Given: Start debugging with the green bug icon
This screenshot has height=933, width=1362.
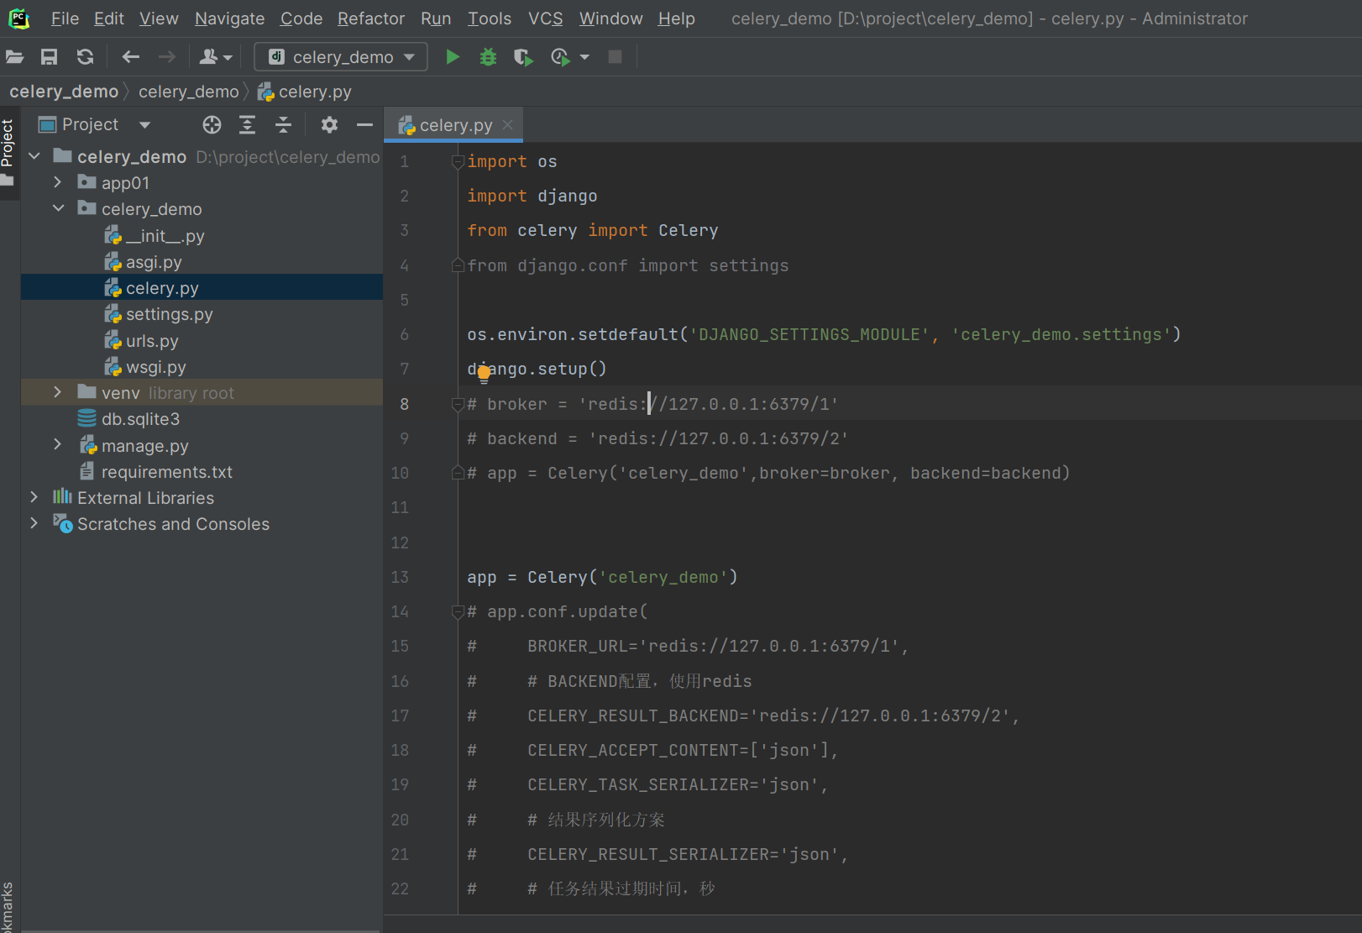Looking at the screenshot, I should coord(488,57).
